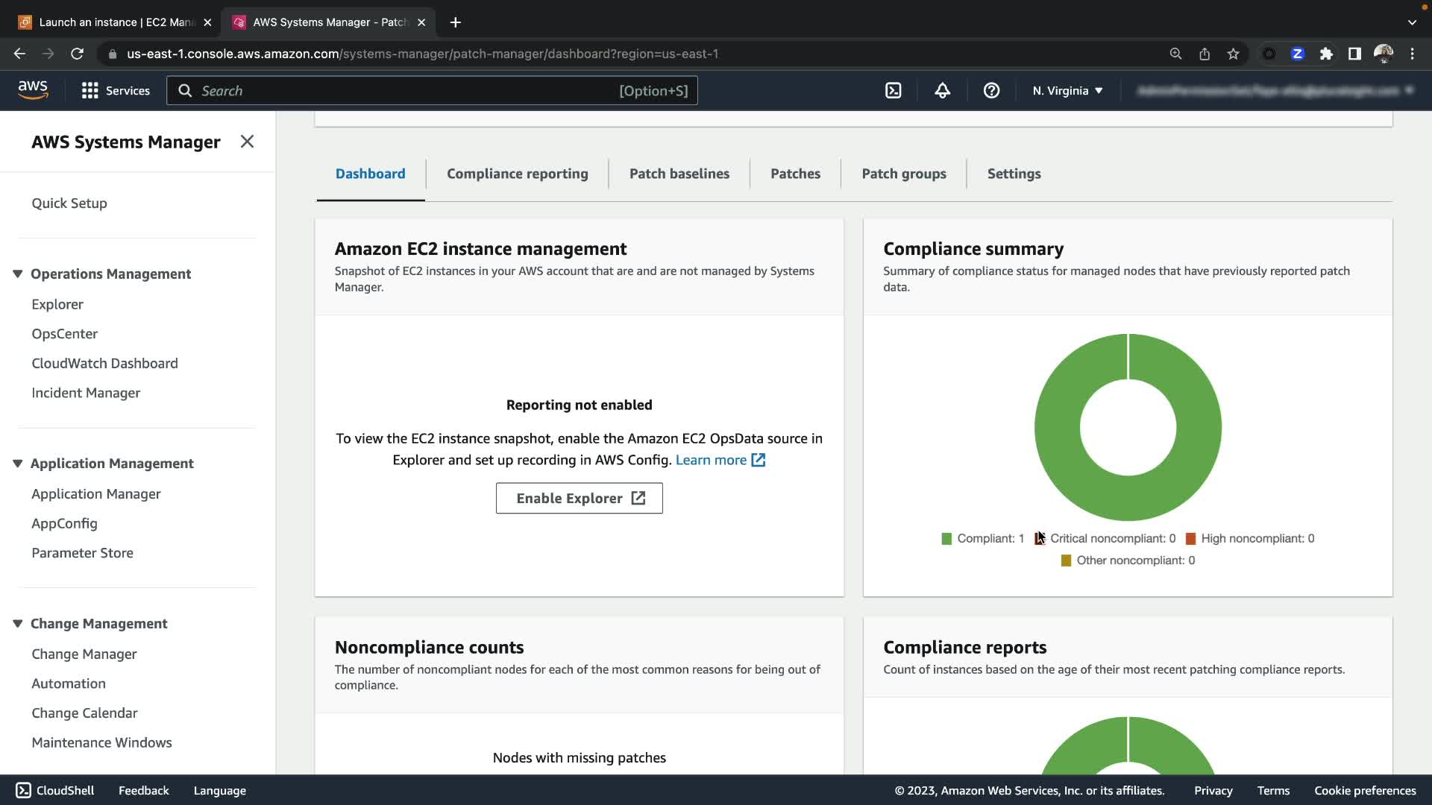The image size is (1432, 805).
Task: Click the AWS logo home icon
Action: [33, 90]
